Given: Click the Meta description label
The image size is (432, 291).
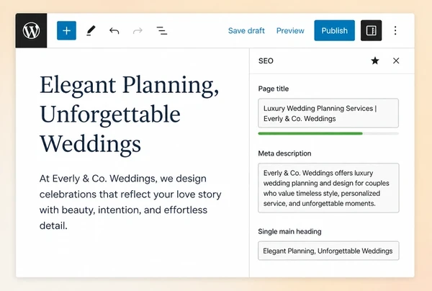Looking at the screenshot, I should [284, 153].
